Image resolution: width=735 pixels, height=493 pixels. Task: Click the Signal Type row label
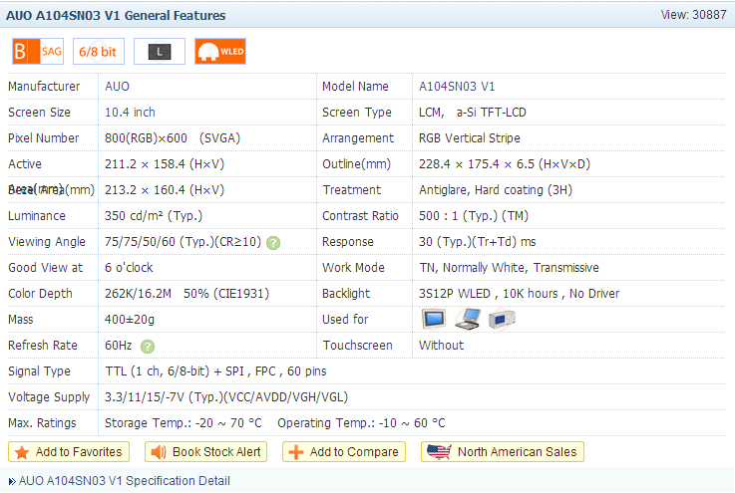tap(39, 371)
